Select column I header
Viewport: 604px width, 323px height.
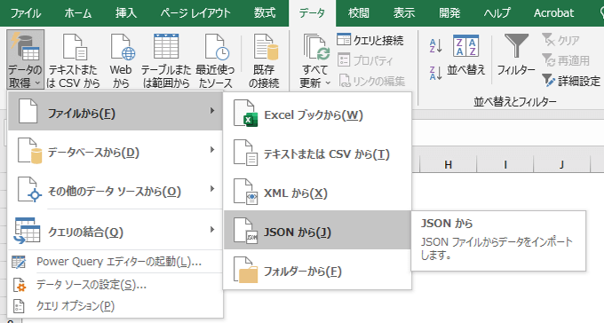tap(505, 165)
